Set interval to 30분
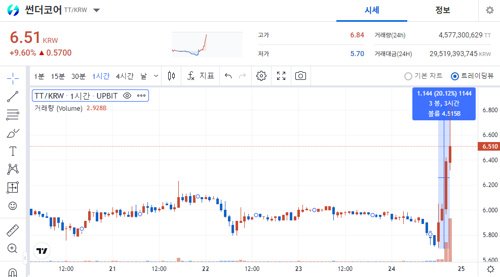 [79, 76]
